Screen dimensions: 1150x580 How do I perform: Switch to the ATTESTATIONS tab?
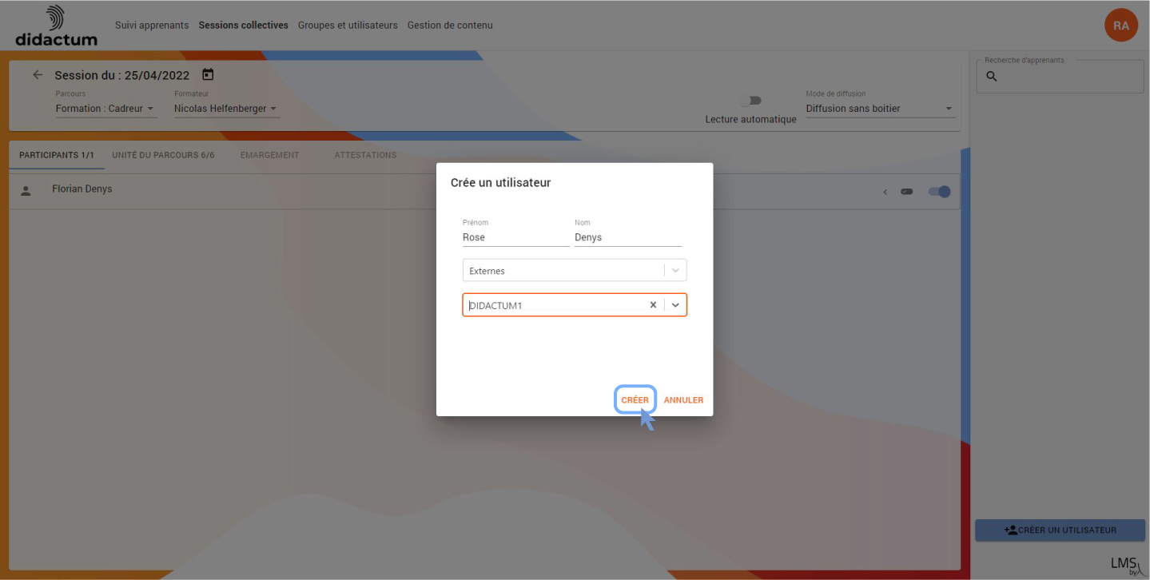pos(365,155)
